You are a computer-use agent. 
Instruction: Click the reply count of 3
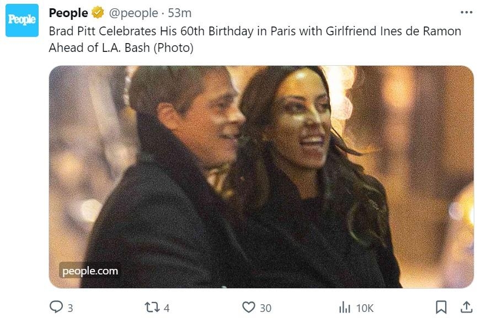pyautogui.click(x=70, y=308)
